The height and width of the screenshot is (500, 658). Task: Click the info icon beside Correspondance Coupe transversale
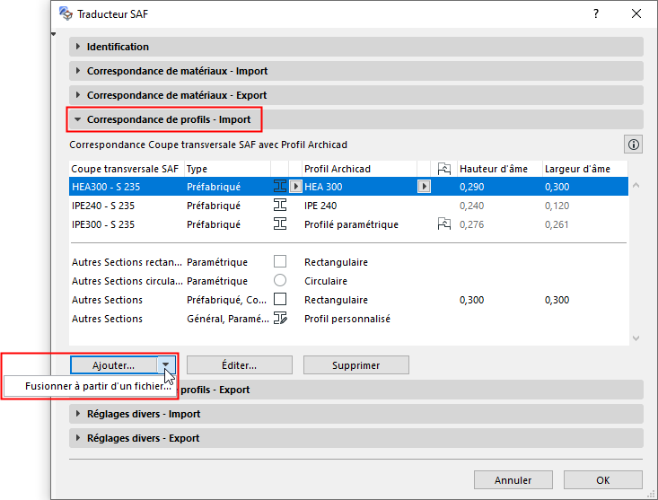pyautogui.click(x=633, y=145)
